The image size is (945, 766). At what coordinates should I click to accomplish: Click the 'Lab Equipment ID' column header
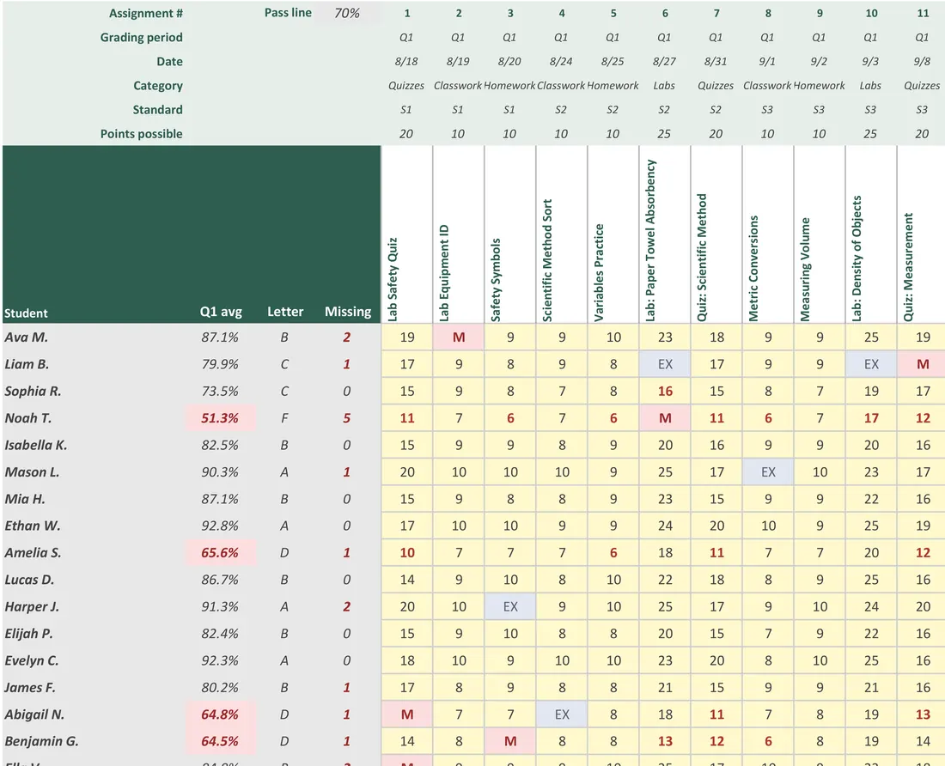[x=459, y=234]
